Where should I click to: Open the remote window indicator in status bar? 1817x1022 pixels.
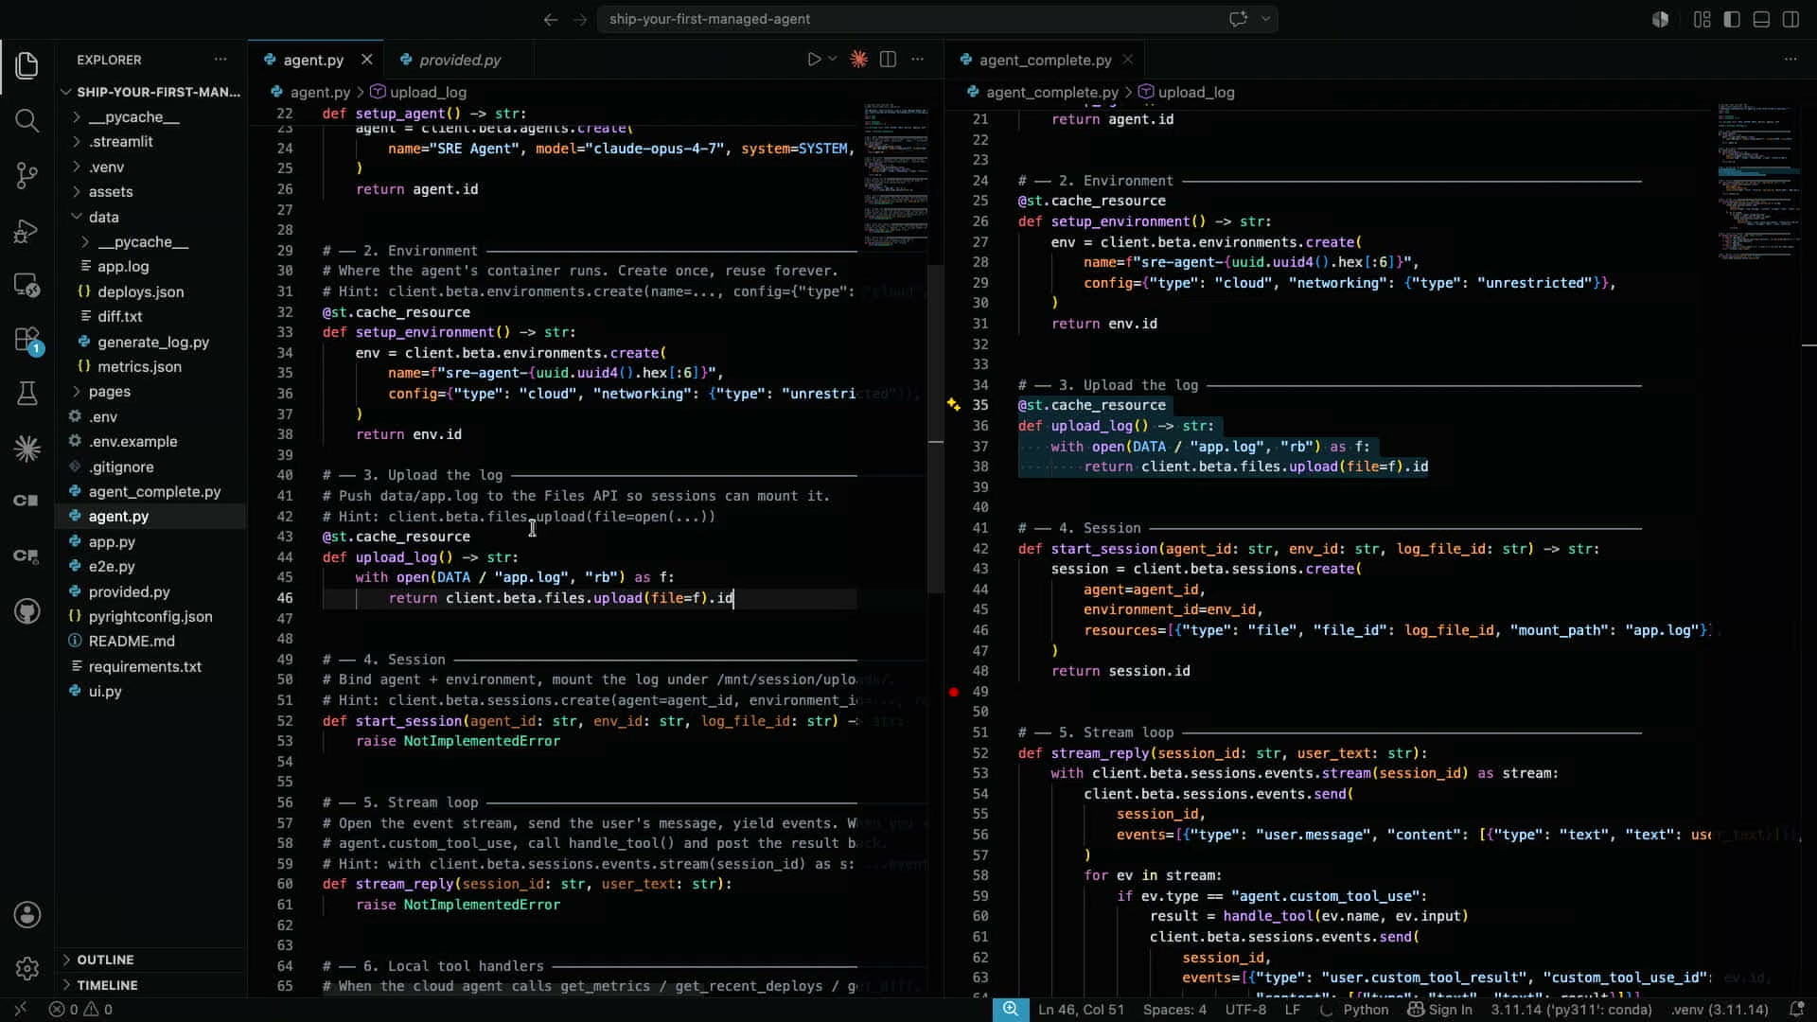[x=21, y=1009]
